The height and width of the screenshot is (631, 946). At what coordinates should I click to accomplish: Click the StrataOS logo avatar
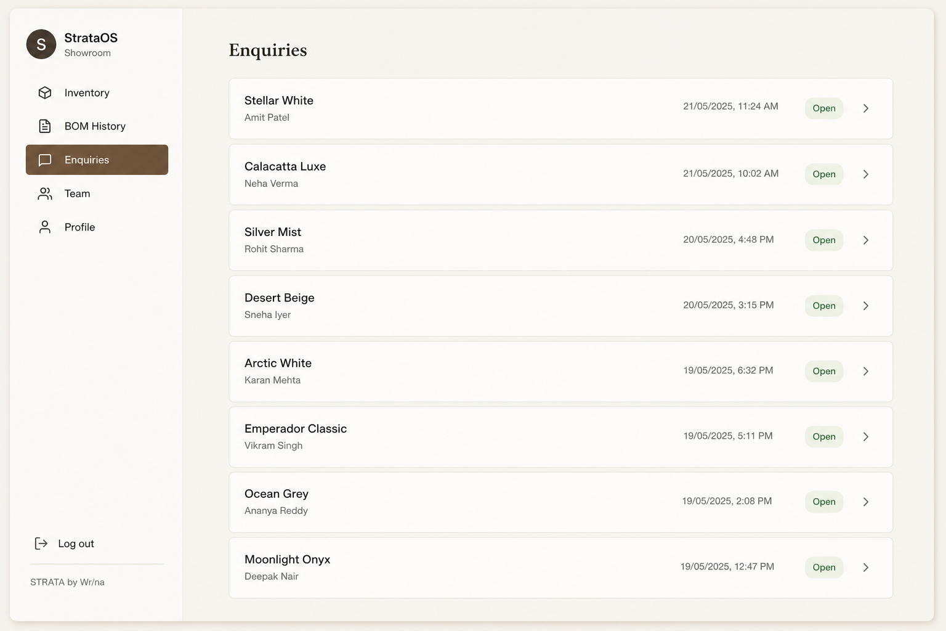tap(41, 44)
